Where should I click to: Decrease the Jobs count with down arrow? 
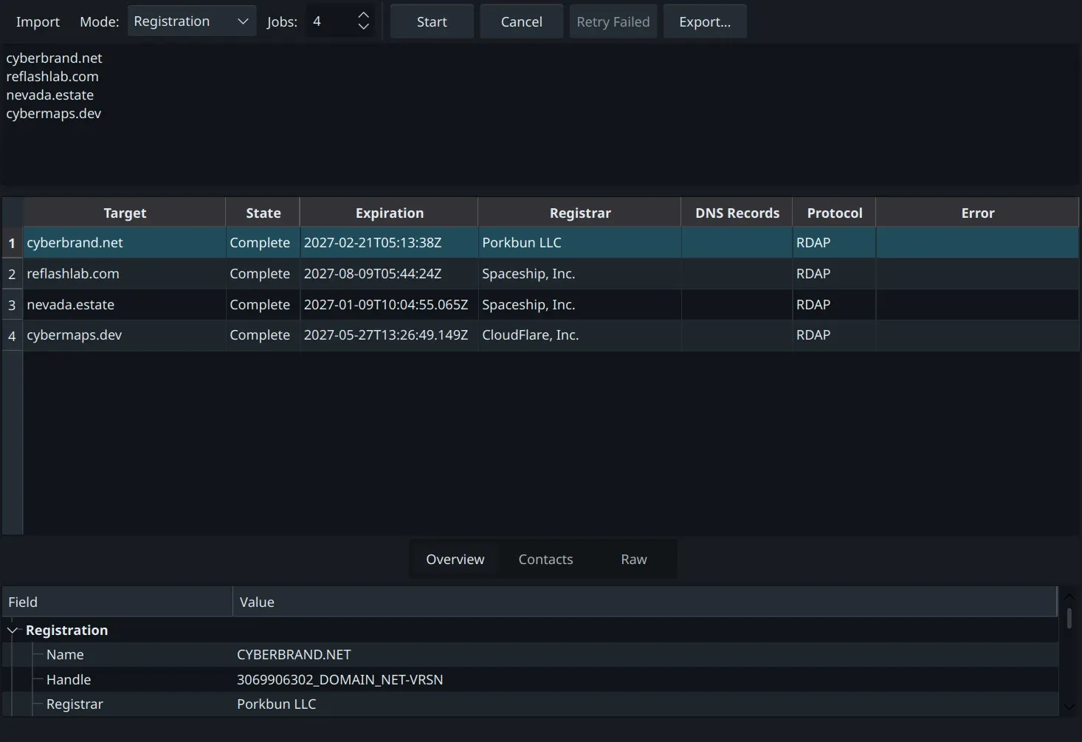point(363,27)
